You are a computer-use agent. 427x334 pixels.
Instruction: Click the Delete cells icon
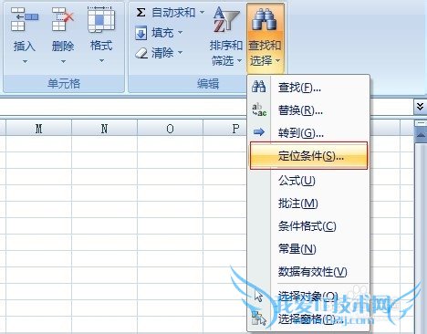point(63,19)
